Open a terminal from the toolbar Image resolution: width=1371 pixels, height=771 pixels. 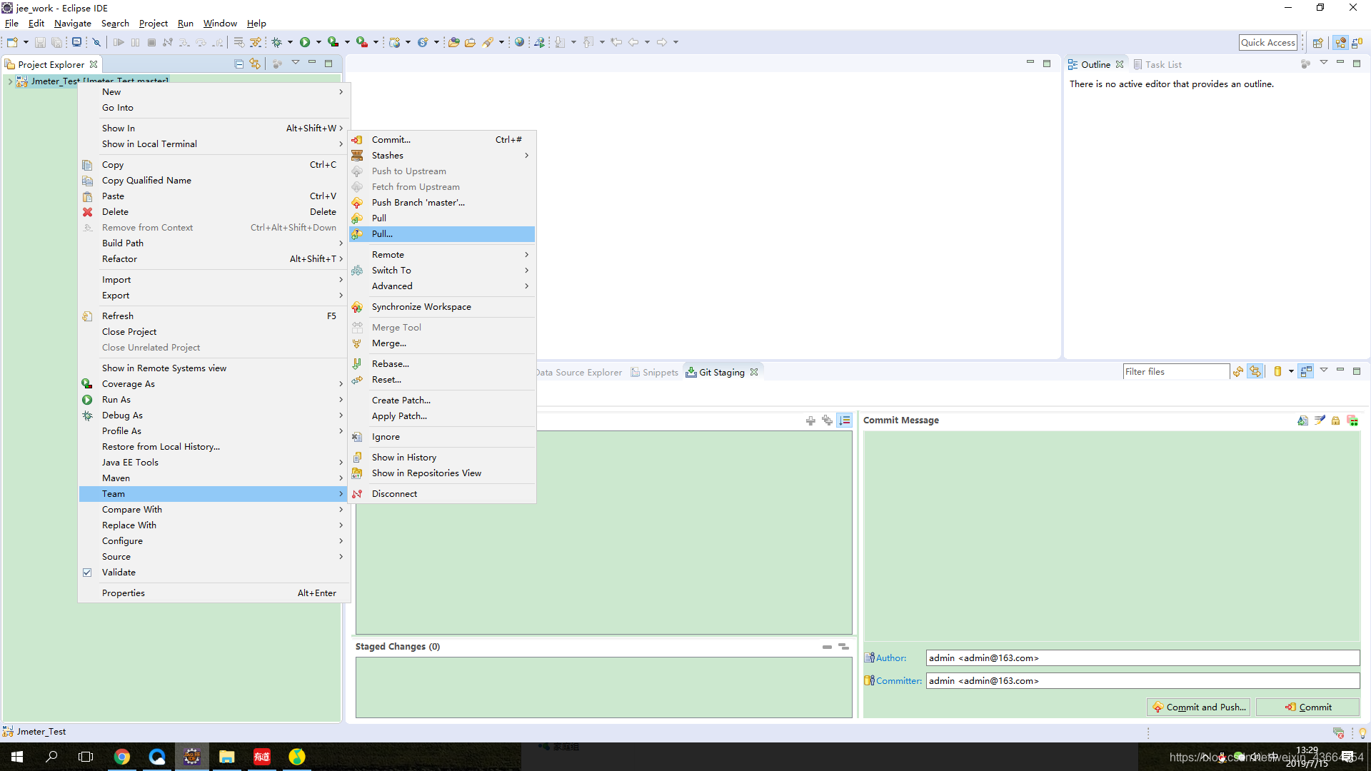point(76,42)
